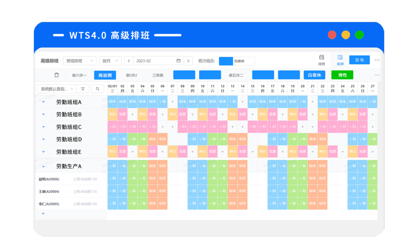
Task: Click 劳勤班组A's 02/01 标准 cell
Action: tap(112, 102)
